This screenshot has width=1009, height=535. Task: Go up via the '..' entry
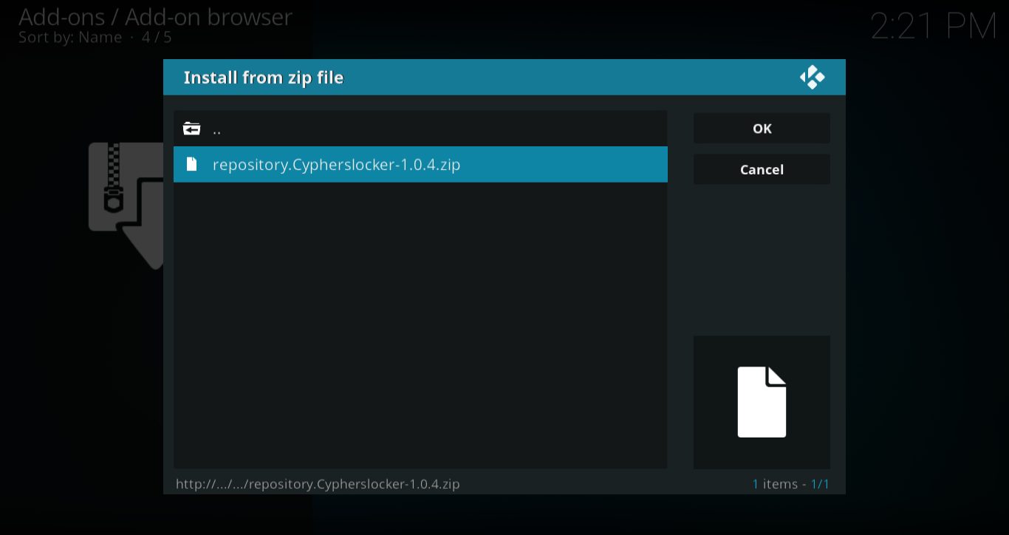[x=420, y=129]
